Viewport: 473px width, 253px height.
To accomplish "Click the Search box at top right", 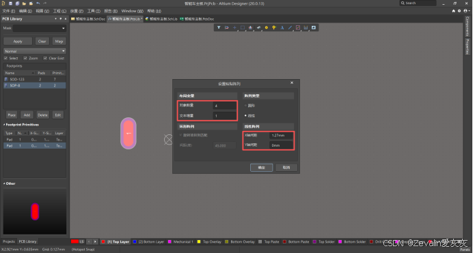I will click(x=418, y=3).
